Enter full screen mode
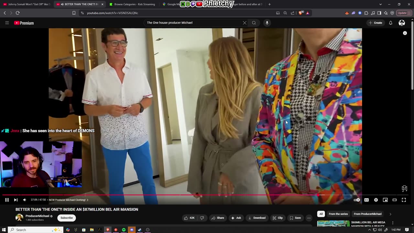This screenshot has height=233, width=414. (404, 200)
